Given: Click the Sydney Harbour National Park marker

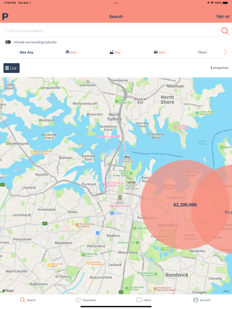Looking at the screenshot, I should (x=197, y=113).
